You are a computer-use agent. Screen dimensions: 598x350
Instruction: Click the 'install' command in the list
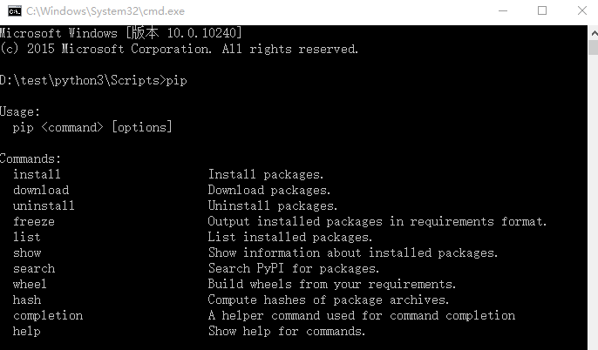37,174
